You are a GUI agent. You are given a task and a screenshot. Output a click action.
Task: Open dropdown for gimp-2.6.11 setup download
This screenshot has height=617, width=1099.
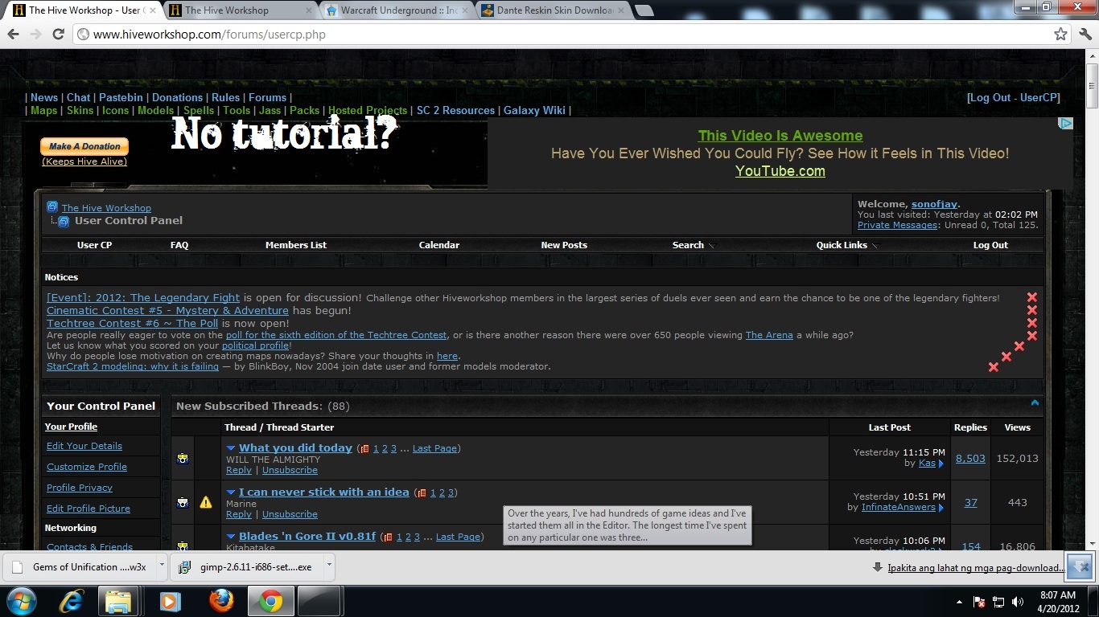pyautogui.click(x=328, y=566)
